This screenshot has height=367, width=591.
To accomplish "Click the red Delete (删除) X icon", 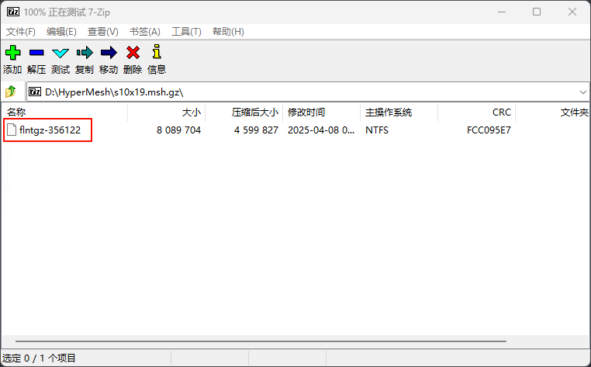I will (133, 53).
